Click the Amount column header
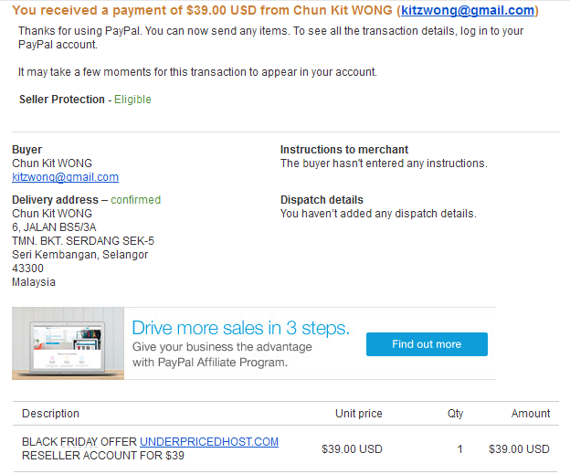This screenshot has height=474, width=570. pyautogui.click(x=530, y=414)
